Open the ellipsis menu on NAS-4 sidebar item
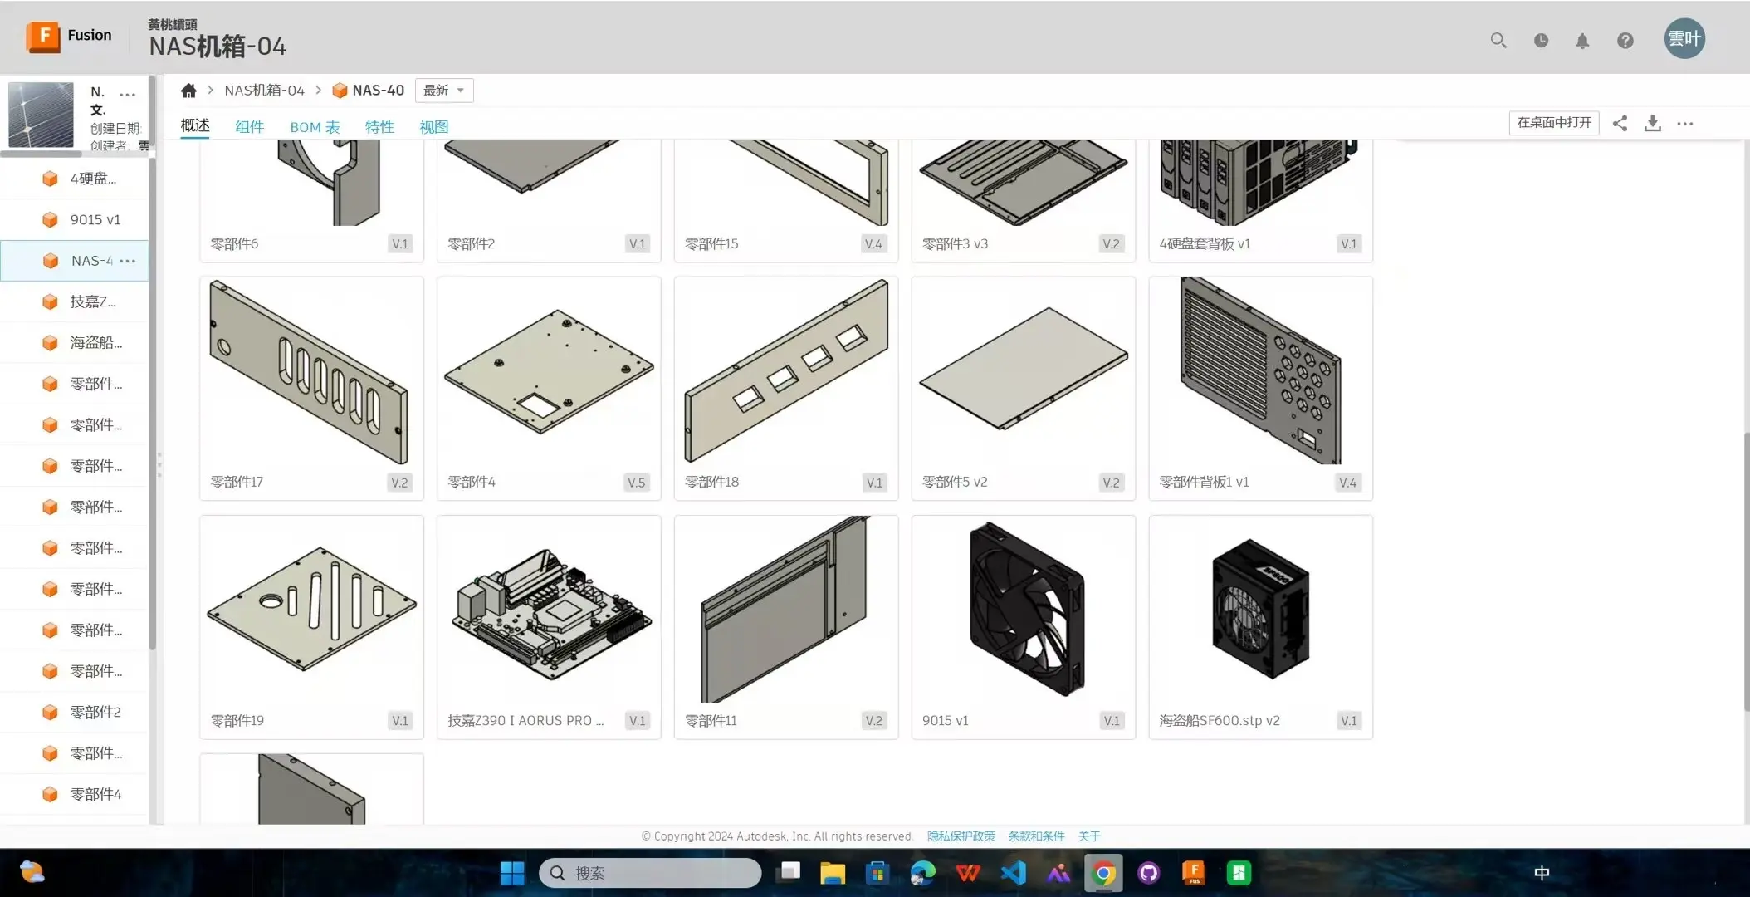1750x897 pixels. pyautogui.click(x=127, y=261)
